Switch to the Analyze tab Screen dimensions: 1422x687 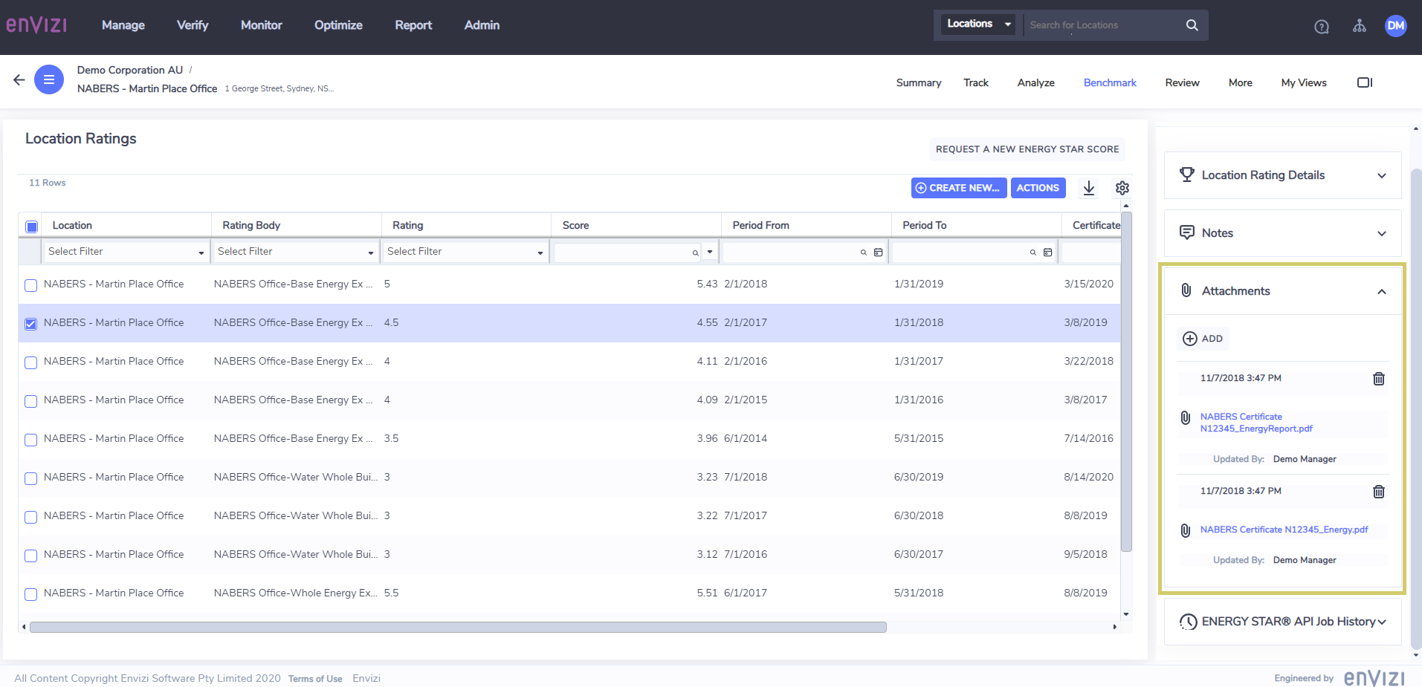(1036, 82)
